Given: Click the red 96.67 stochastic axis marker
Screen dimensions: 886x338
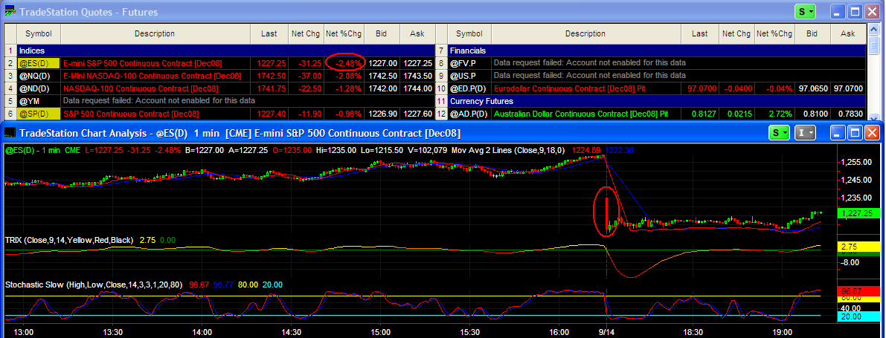Looking at the screenshot, I should pyautogui.click(x=857, y=290).
